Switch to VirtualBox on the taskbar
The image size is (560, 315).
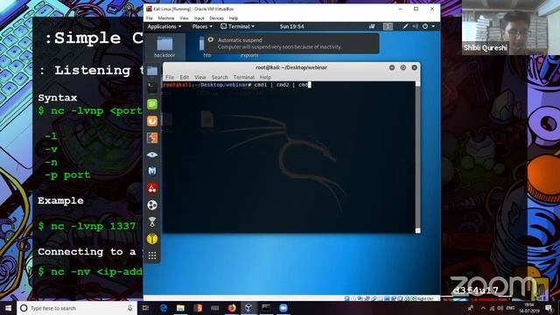point(248,308)
